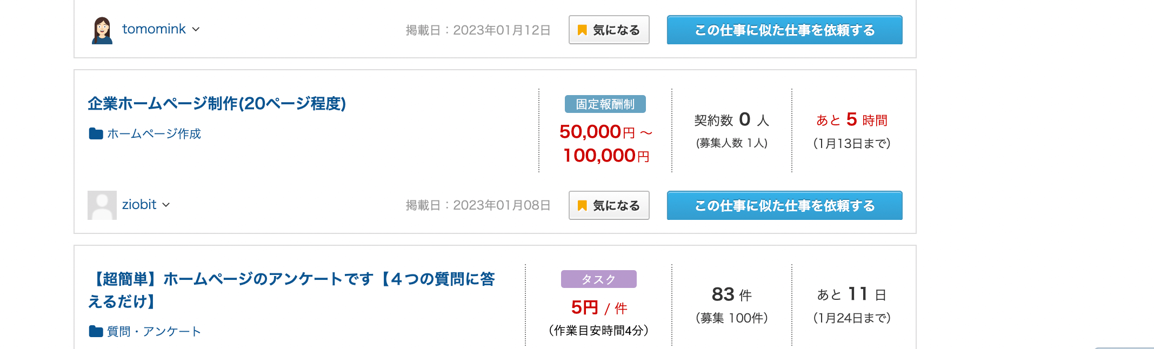The height and width of the screenshot is (349, 1154).
Task: Open ホームページ作成 category link
Action: coord(154,133)
